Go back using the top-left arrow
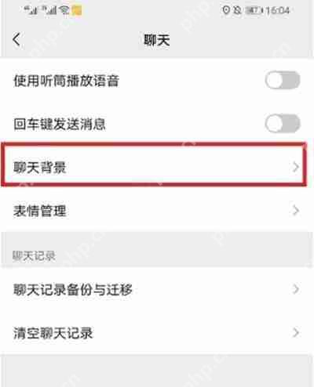 pos(16,40)
